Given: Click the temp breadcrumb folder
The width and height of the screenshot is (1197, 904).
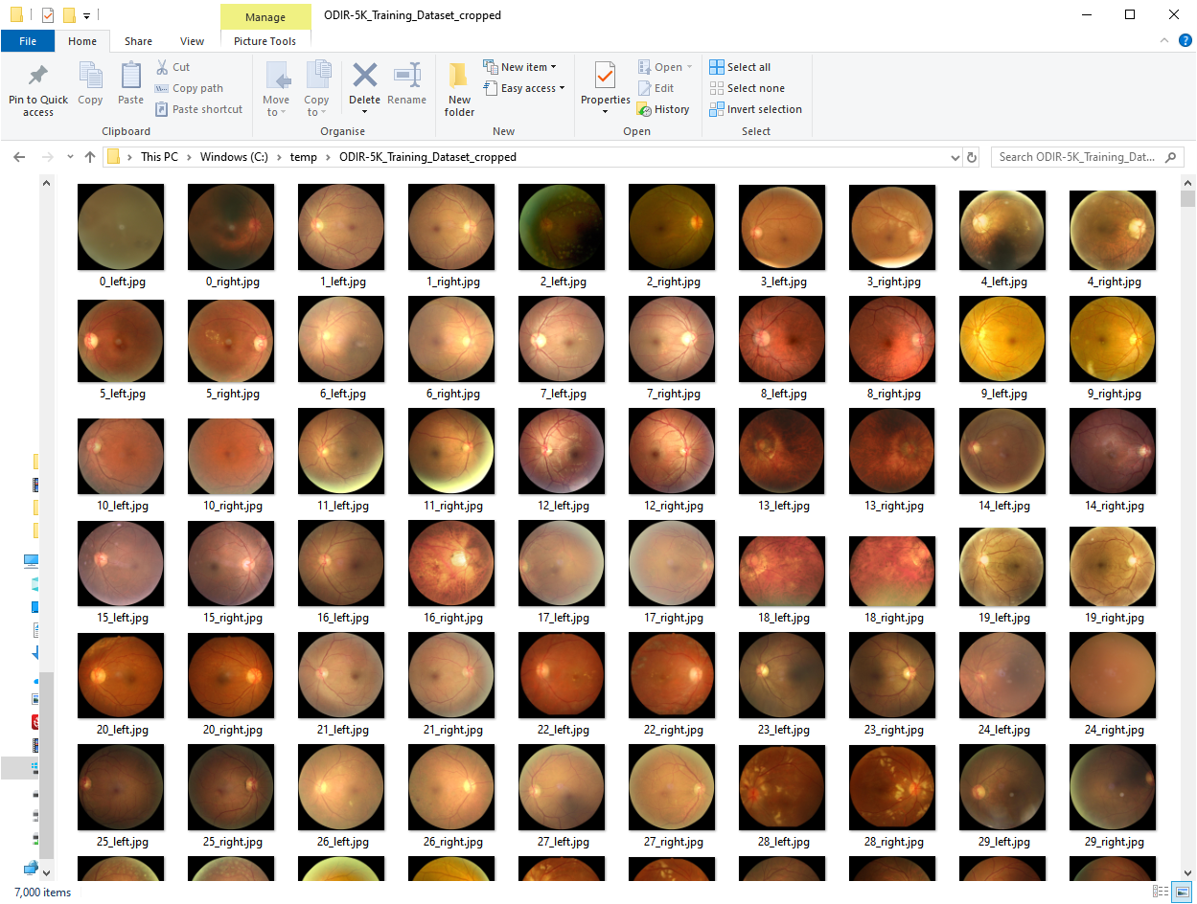Looking at the screenshot, I should point(304,157).
